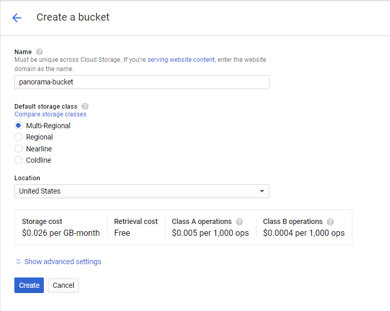Click the back arrow icon
The height and width of the screenshot is (311, 390).
(x=16, y=18)
